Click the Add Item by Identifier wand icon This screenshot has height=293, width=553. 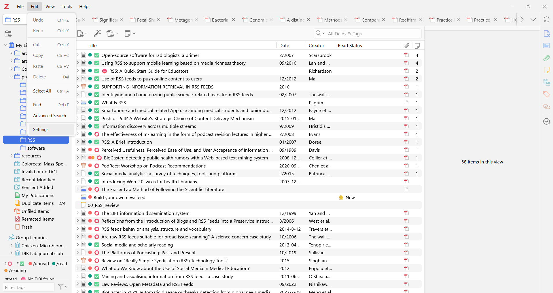click(97, 34)
